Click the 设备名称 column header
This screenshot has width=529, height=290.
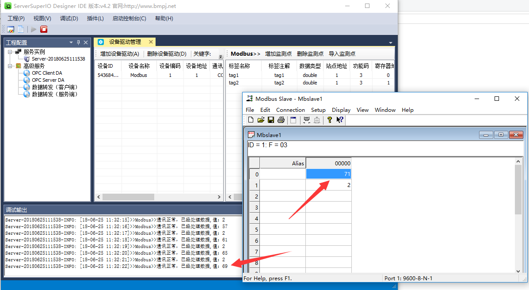click(139, 66)
